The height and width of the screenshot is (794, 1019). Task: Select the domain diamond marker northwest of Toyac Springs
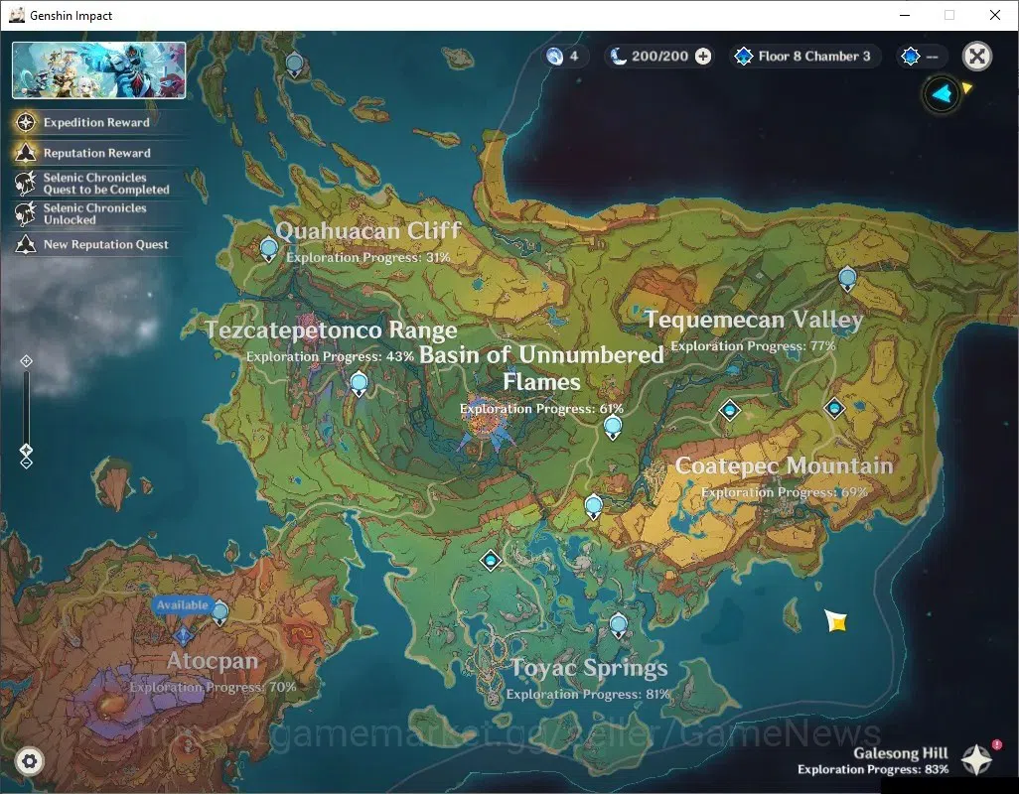491,560
